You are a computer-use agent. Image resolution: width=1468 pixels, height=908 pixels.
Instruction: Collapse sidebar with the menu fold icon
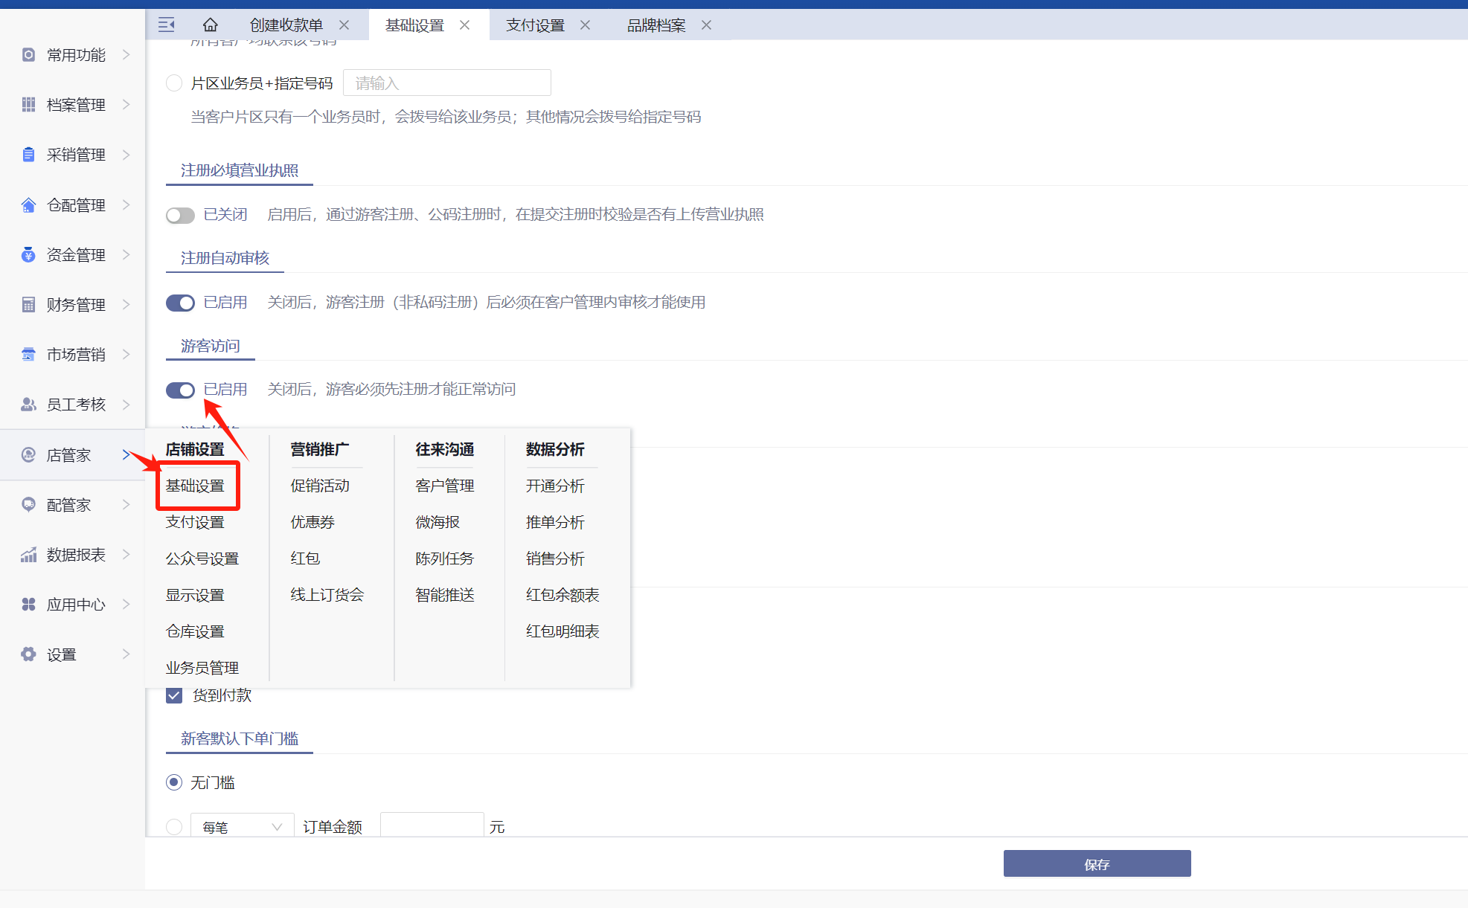pos(167,25)
